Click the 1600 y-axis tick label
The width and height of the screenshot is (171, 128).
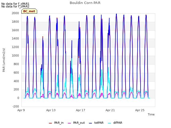pyautogui.click(x=15, y=30)
